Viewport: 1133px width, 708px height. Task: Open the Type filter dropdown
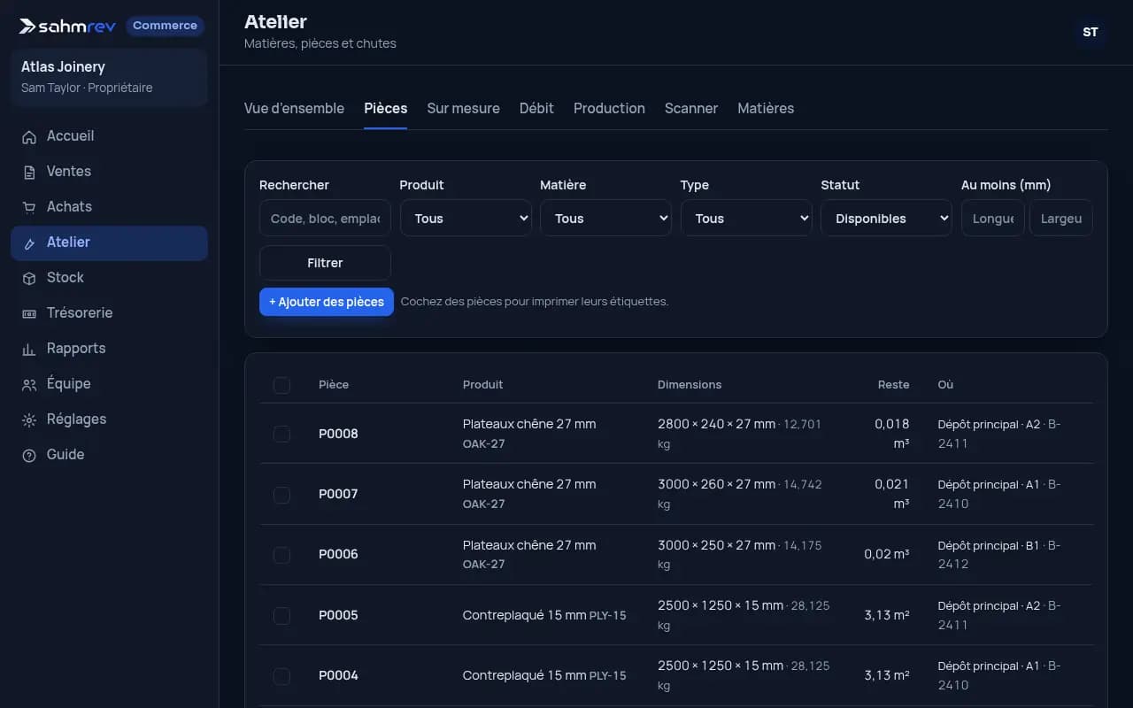(x=746, y=219)
